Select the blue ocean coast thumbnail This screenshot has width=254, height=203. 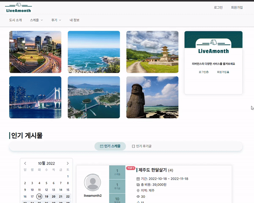click(x=94, y=52)
